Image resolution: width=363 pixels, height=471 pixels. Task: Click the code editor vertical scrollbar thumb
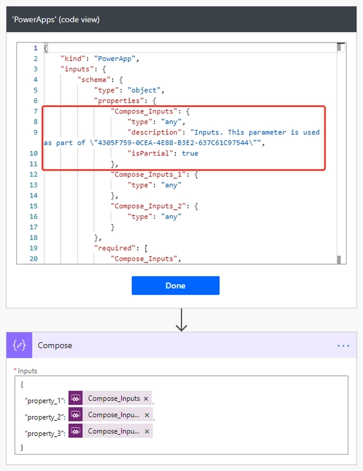339,47
